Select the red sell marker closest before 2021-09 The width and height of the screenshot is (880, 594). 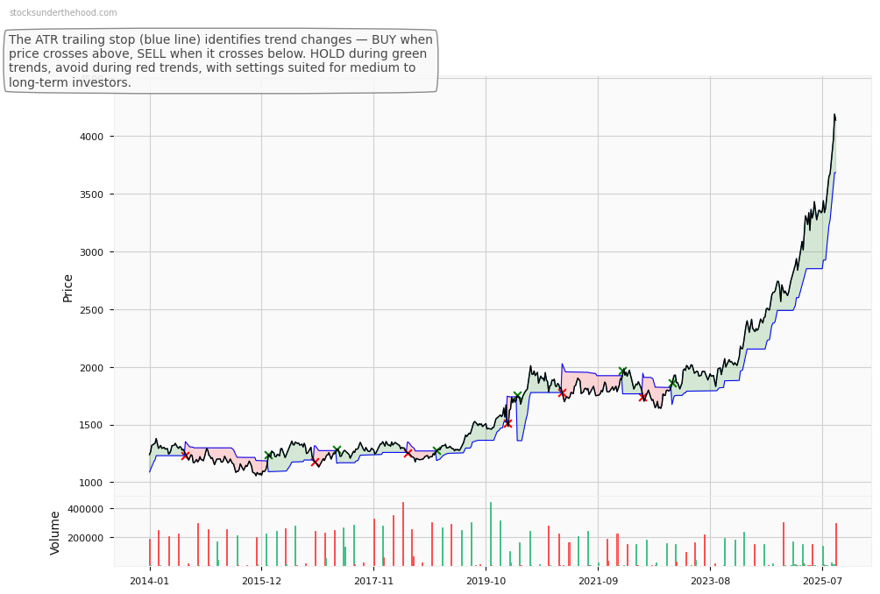(562, 392)
